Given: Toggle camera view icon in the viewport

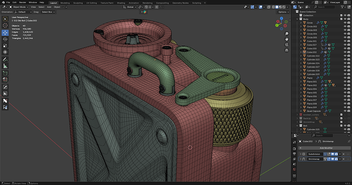Looking at the screenshot, I should pos(287,45).
